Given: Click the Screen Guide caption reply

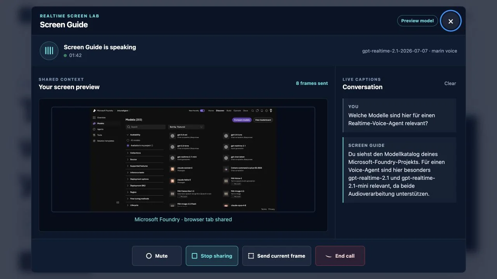Looking at the screenshot, I should click(400, 170).
